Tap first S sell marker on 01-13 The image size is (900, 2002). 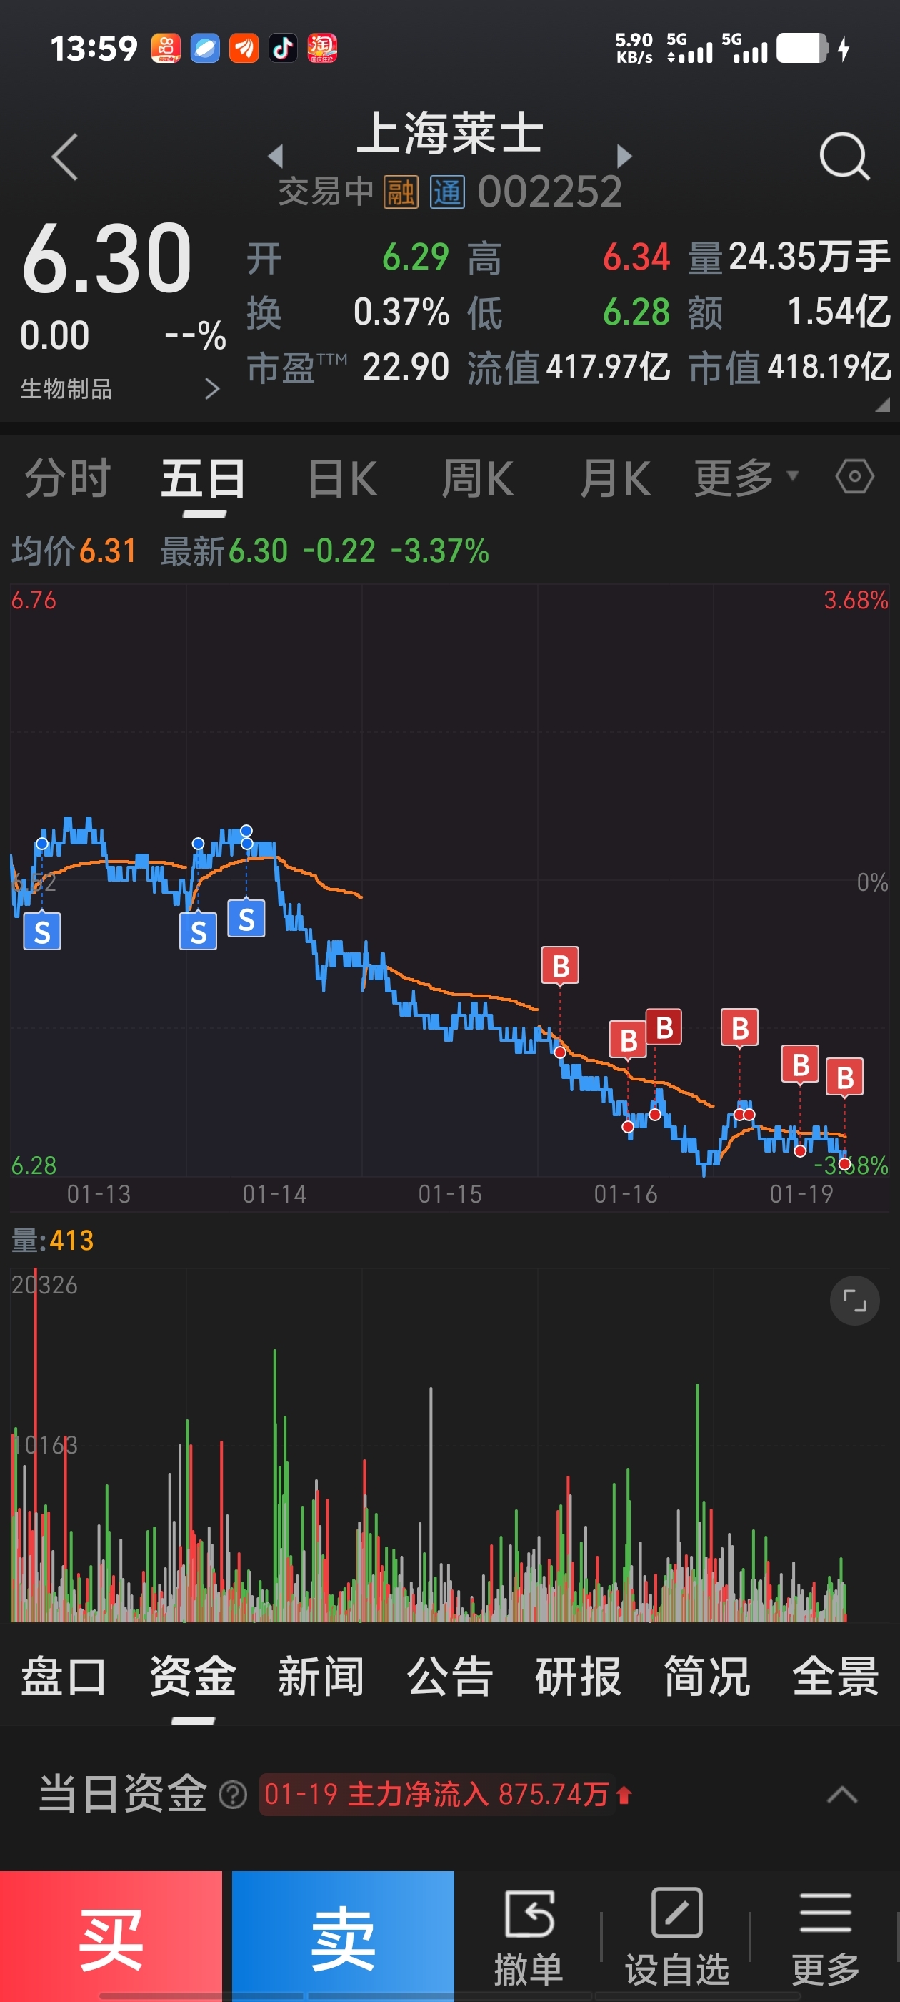(42, 931)
